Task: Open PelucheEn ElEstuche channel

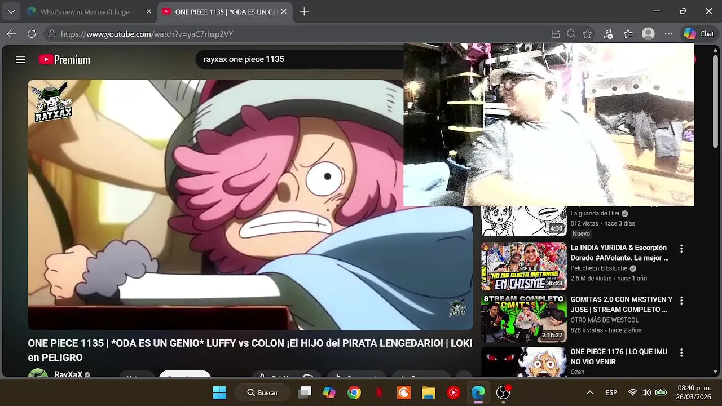Action: pos(598,268)
